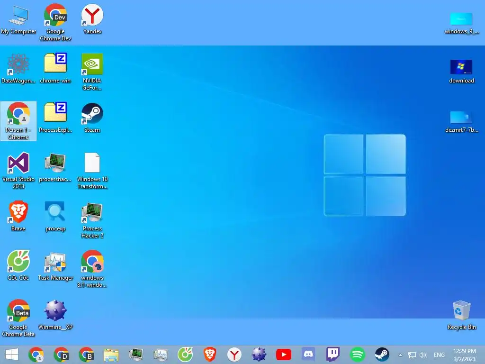The height and width of the screenshot is (364, 485).
Task: Open Spotify from the taskbar
Action: (x=358, y=355)
